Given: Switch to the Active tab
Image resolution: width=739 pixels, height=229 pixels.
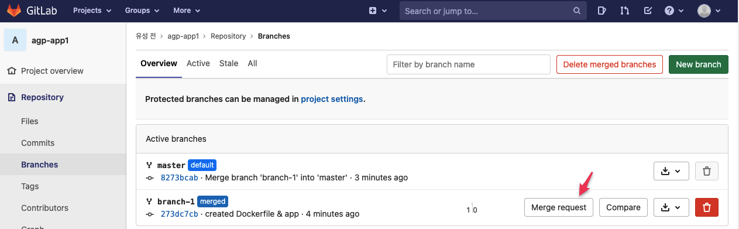Looking at the screenshot, I should pyautogui.click(x=198, y=63).
